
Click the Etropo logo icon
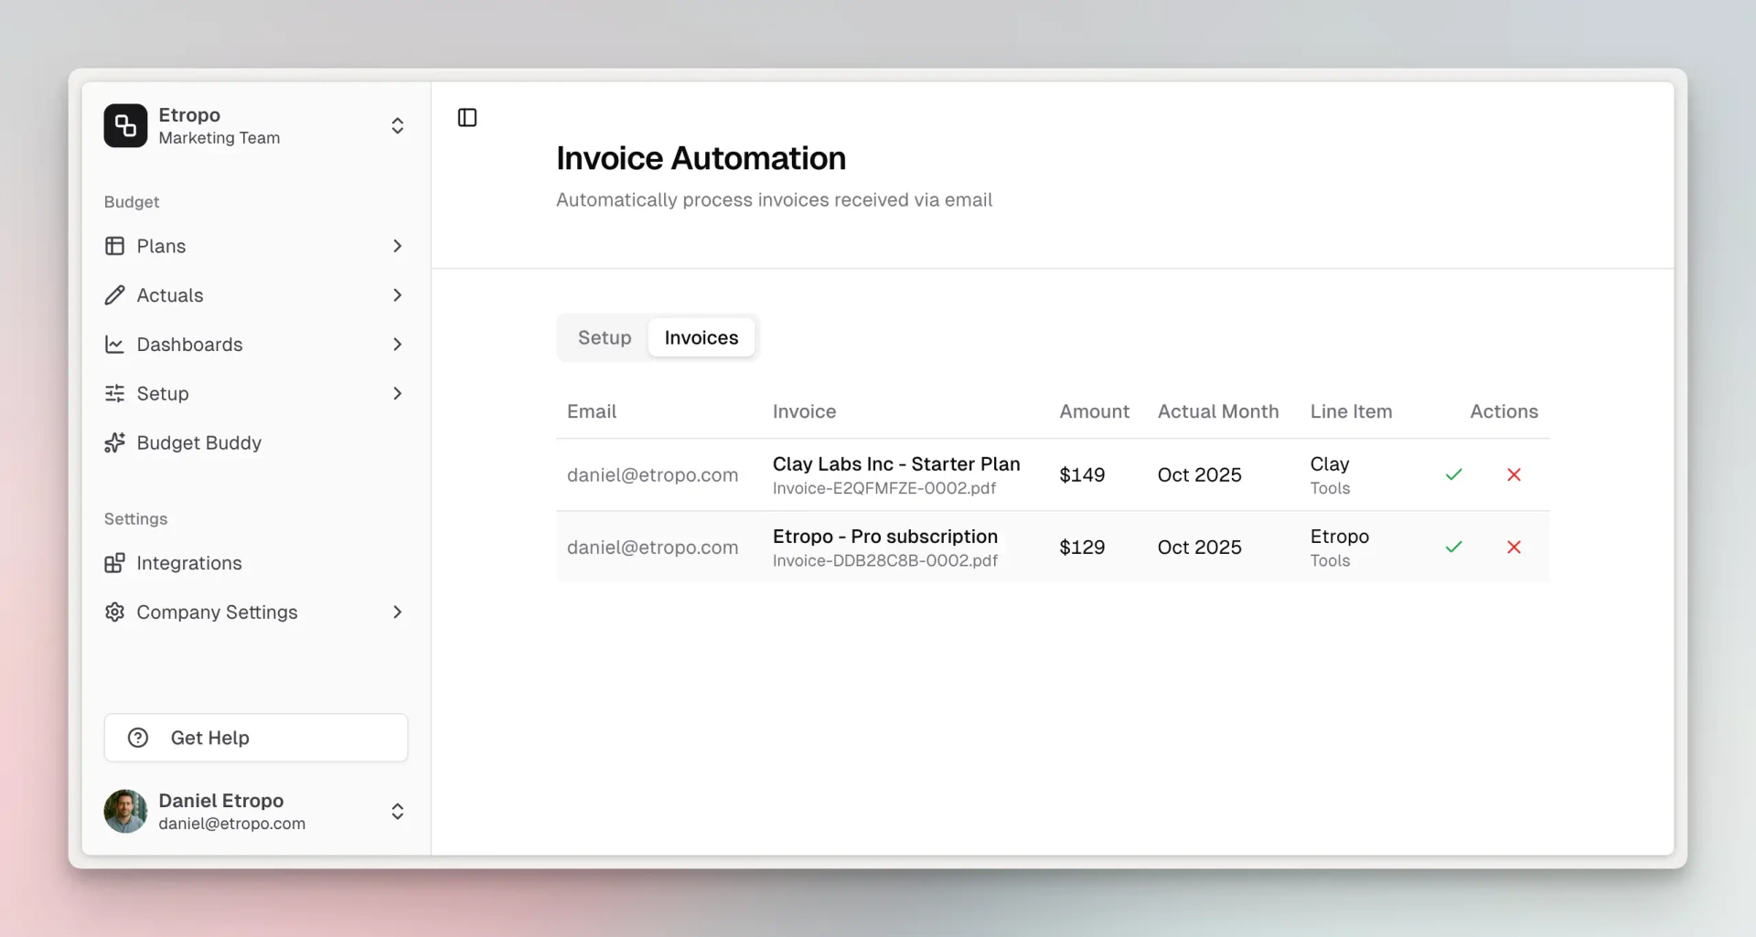[x=125, y=125]
